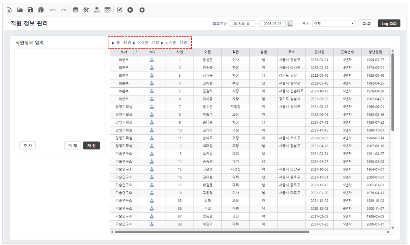Open the database stack icon

coord(76,10)
